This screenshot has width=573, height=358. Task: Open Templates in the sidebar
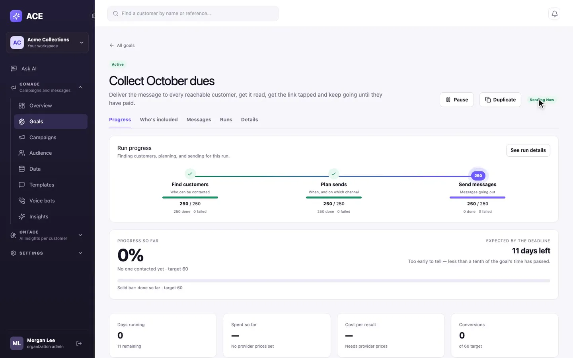51,185
